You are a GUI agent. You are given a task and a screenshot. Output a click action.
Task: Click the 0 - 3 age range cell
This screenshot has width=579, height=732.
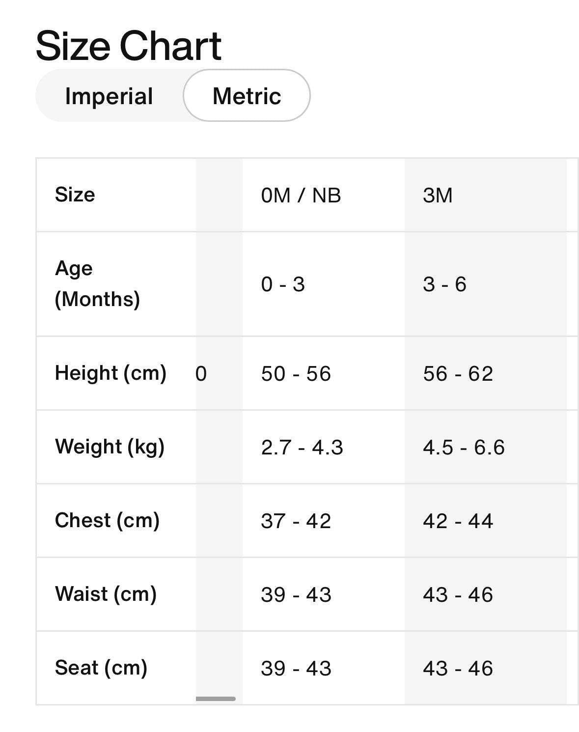pyautogui.click(x=283, y=282)
